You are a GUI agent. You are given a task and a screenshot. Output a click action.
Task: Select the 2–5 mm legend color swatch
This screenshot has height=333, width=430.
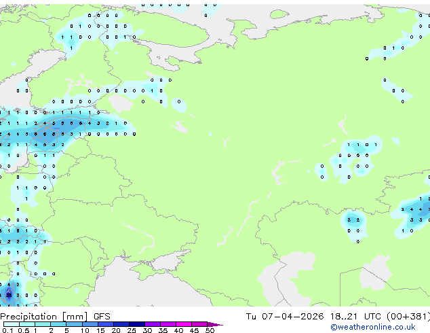[x=58, y=324]
